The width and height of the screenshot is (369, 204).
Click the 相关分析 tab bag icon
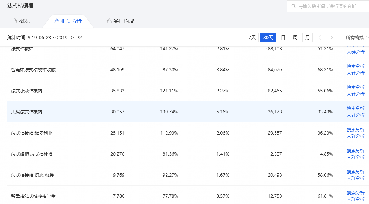(x=57, y=21)
